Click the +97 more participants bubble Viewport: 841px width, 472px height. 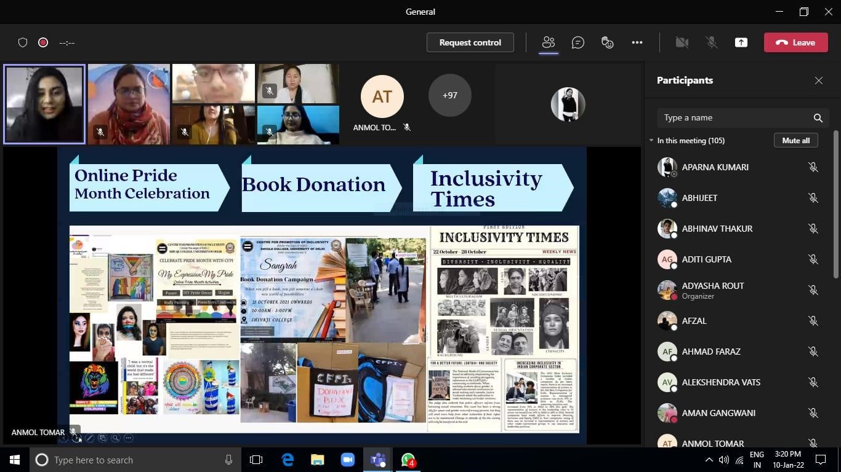[449, 95]
